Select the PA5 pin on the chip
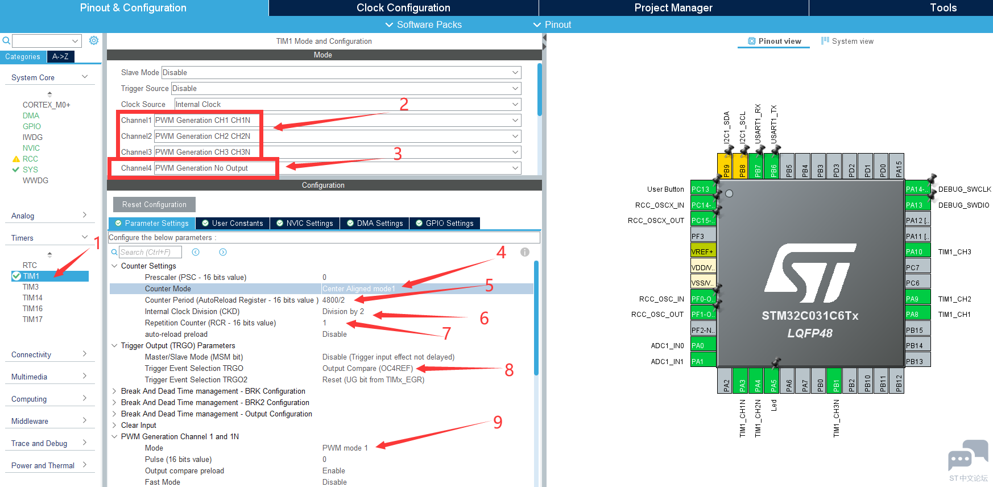 [x=773, y=381]
